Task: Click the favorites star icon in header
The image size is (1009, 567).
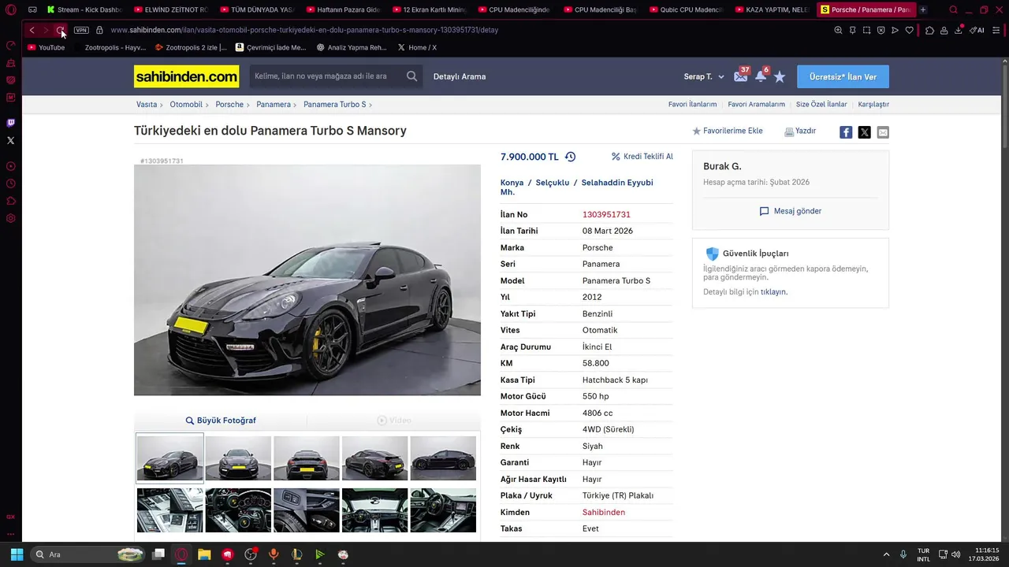Action: (x=780, y=76)
